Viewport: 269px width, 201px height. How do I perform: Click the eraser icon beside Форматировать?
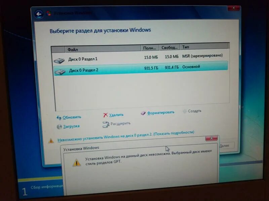(x=143, y=113)
